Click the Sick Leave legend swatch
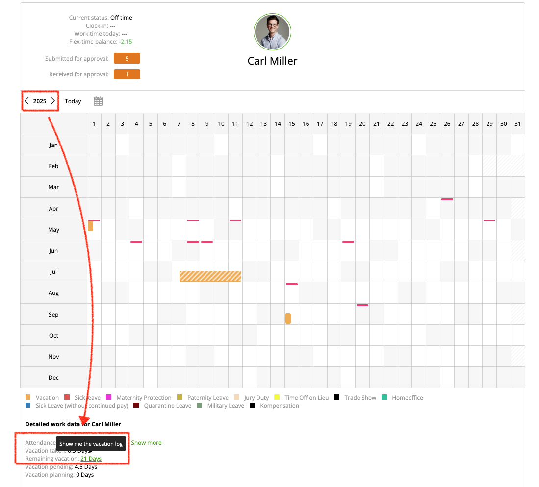 click(67, 398)
